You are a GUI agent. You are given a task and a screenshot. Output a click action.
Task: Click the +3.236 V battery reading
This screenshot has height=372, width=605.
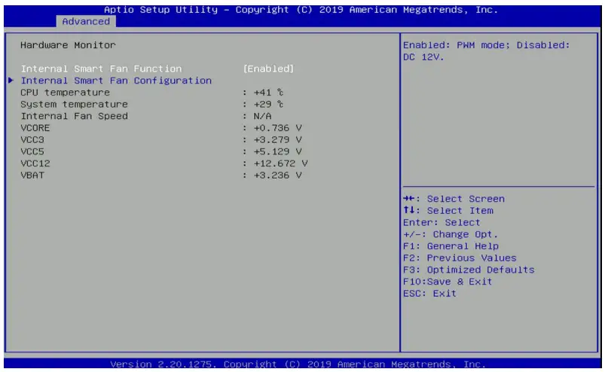[277, 175]
